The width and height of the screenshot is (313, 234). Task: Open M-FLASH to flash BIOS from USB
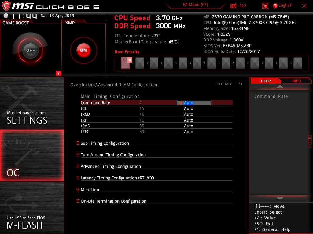pyautogui.click(x=32, y=208)
